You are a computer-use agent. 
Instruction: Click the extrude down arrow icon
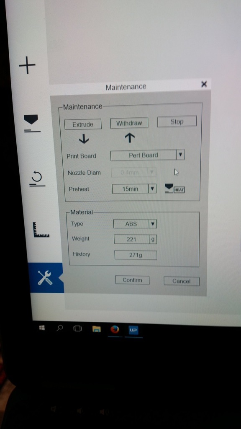click(x=84, y=139)
